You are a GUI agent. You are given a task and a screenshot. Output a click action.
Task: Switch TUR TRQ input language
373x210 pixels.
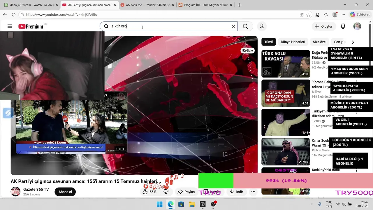(329, 204)
